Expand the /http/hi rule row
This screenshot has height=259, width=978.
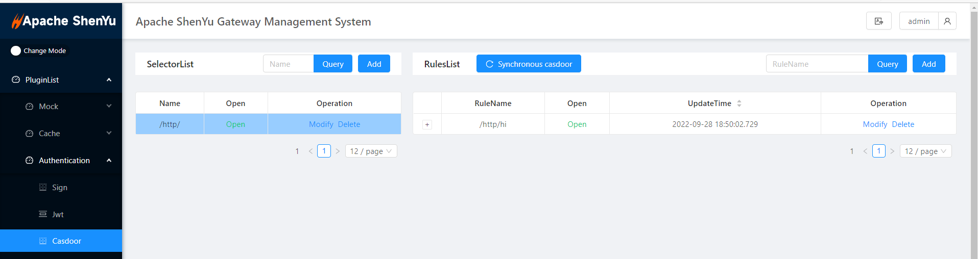tap(427, 124)
